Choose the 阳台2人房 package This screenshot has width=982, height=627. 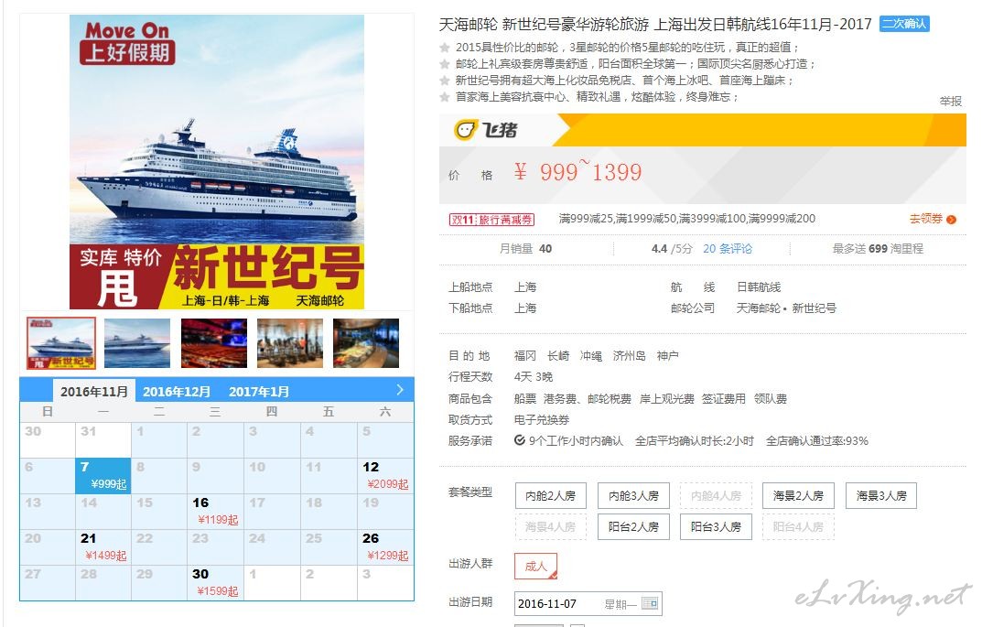click(x=634, y=527)
